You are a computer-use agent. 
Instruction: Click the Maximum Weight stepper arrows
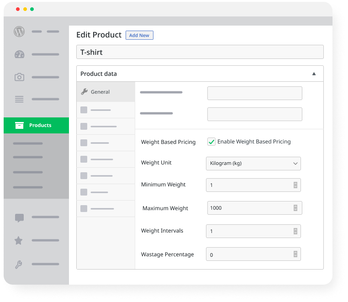[295, 208]
